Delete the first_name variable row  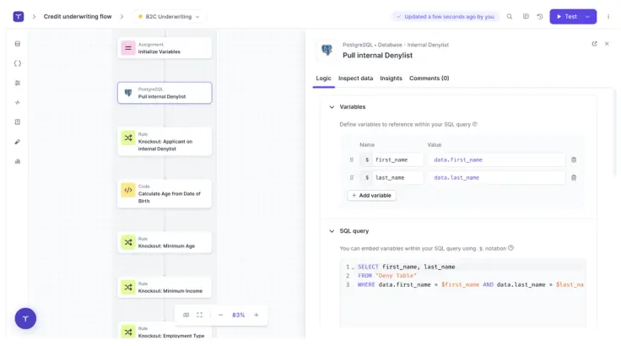tap(574, 159)
